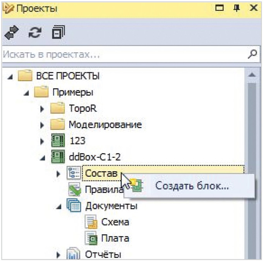Click the ddBox-C1-2 project icon
This screenshot has height=261, width=264.
[x=57, y=157]
